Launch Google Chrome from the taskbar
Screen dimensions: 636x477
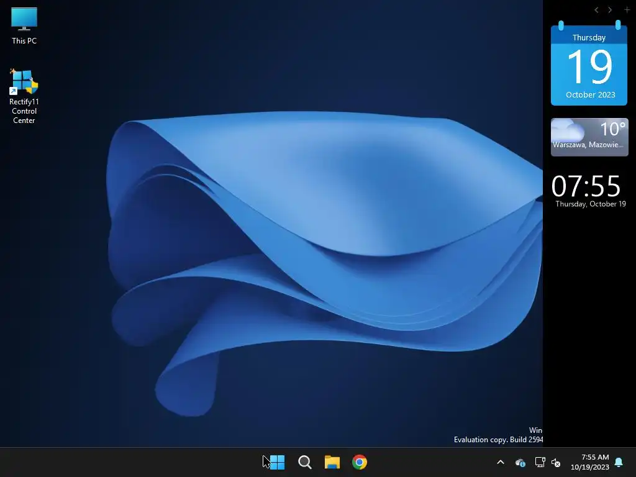click(x=360, y=462)
